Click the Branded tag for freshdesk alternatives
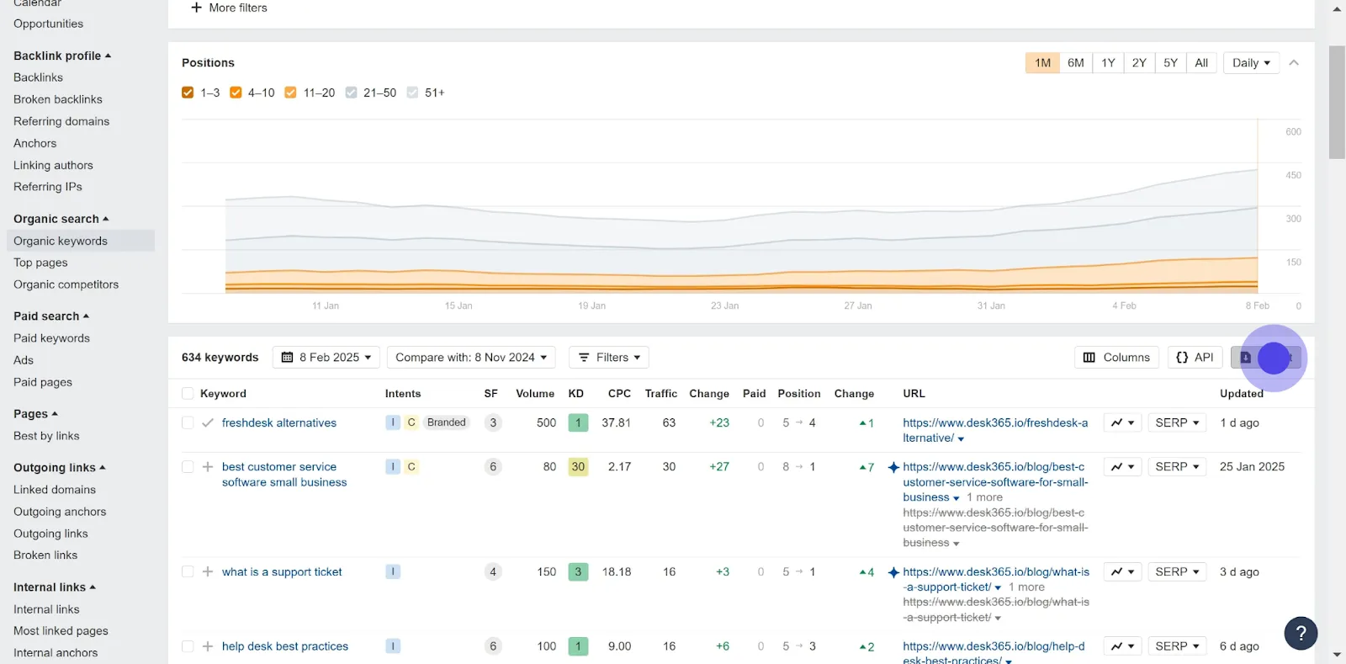1346x664 pixels. click(x=446, y=422)
